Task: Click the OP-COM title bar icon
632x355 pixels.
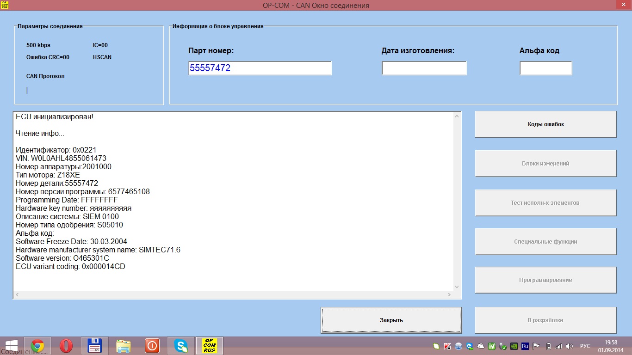Action: (5, 5)
